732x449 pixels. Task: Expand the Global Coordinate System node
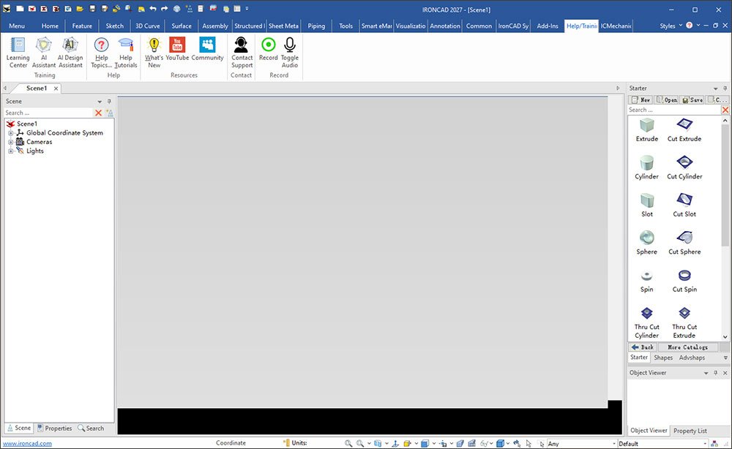(11, 133)
